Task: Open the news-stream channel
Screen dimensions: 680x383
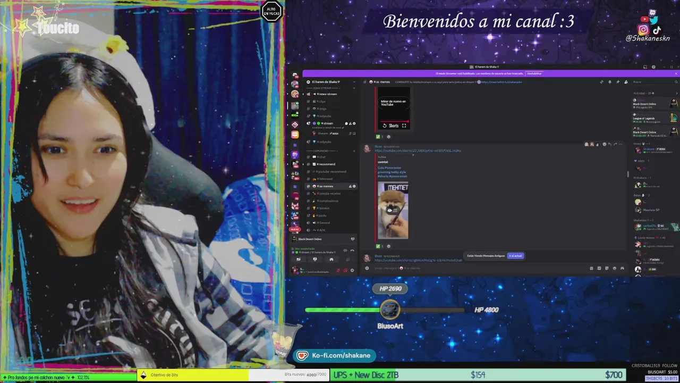Action: (327, 94)
